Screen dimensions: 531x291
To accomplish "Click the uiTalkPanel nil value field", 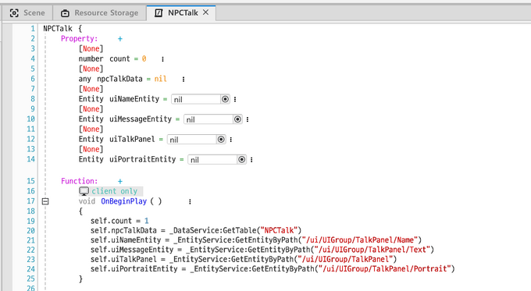I will (192, 140).
